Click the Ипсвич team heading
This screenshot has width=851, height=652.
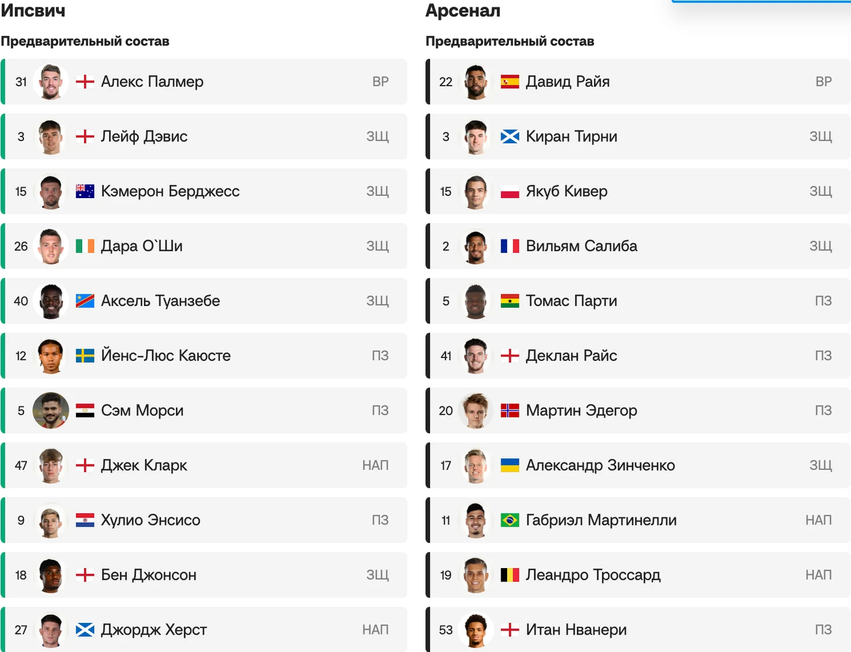pyautogui.click(x=33, y=10)
